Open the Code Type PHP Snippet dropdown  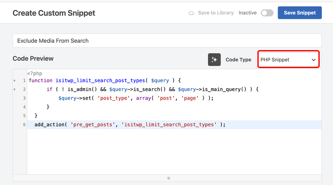pyautogui.click(x=288, y=60)
